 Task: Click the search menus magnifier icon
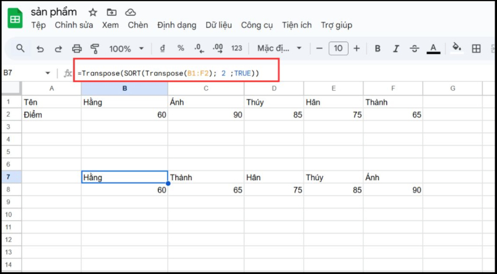(21, 48)
